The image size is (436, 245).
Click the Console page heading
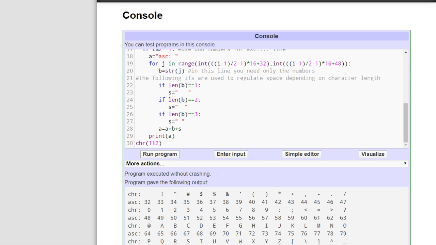tap(142, 15)
